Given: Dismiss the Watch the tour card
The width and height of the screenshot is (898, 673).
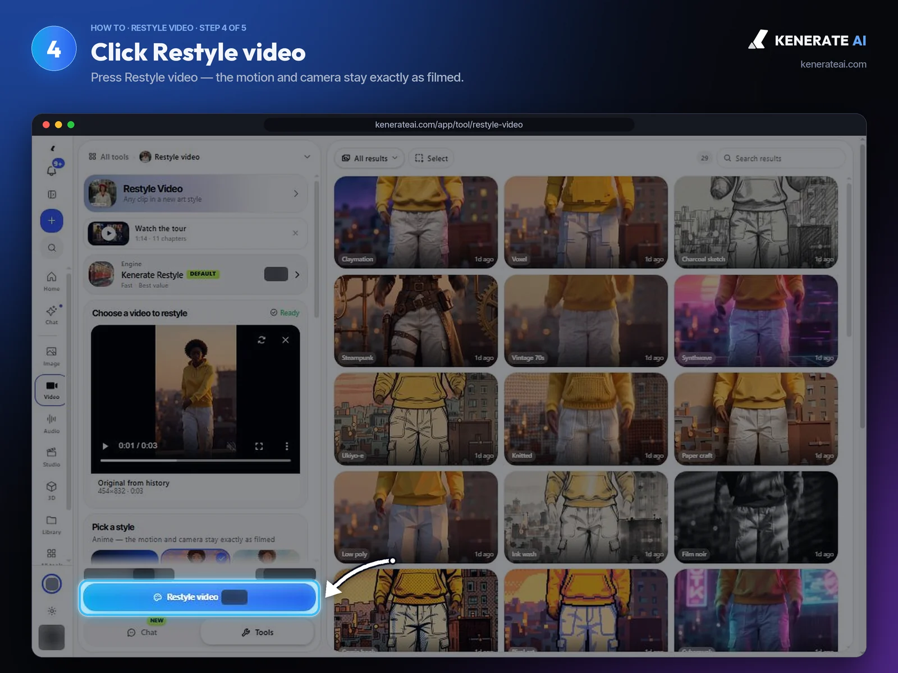Looking at the screenshot, I should pyautogui.click(x=295, y=233).
